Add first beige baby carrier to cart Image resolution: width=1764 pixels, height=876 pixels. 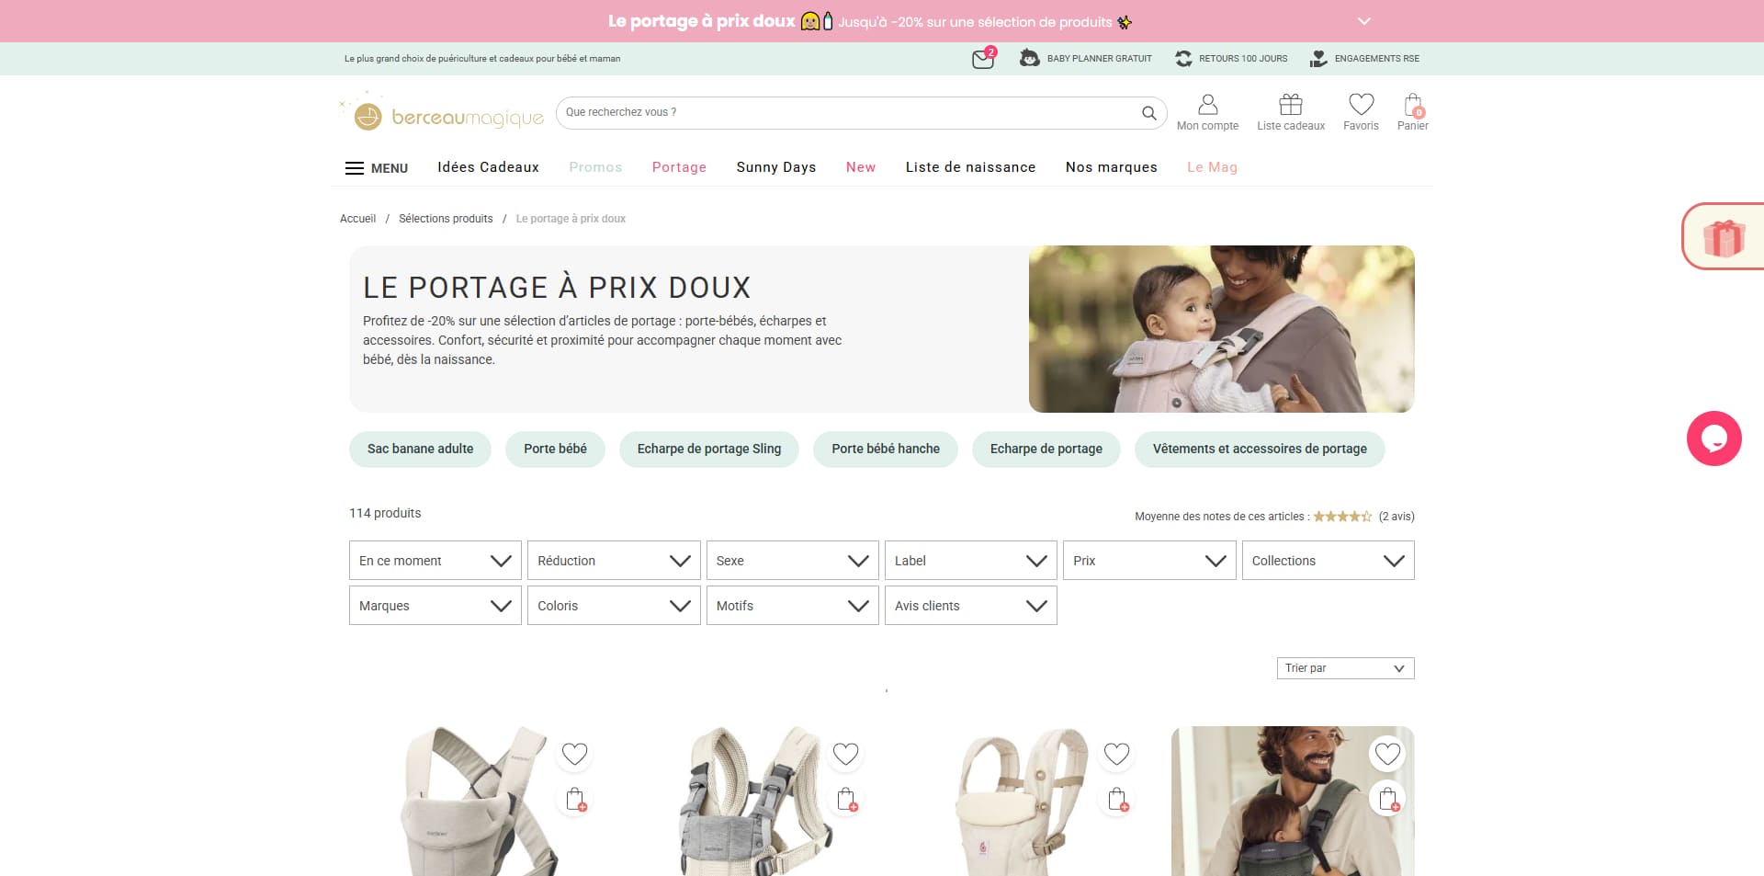pyautogui.click(x=575, y=800)
